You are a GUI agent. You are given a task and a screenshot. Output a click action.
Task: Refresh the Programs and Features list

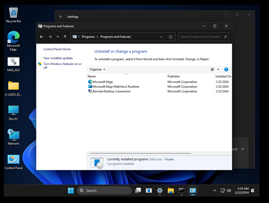click(171, 37)
